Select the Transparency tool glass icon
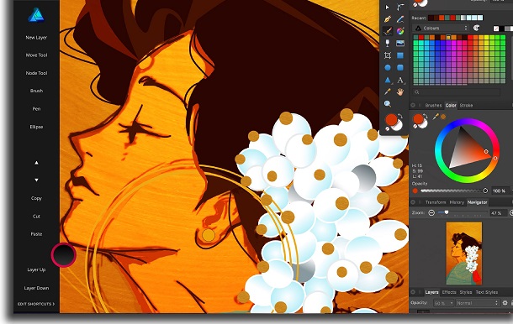Screen dimensions: 513x324 [x=388, y=43]
